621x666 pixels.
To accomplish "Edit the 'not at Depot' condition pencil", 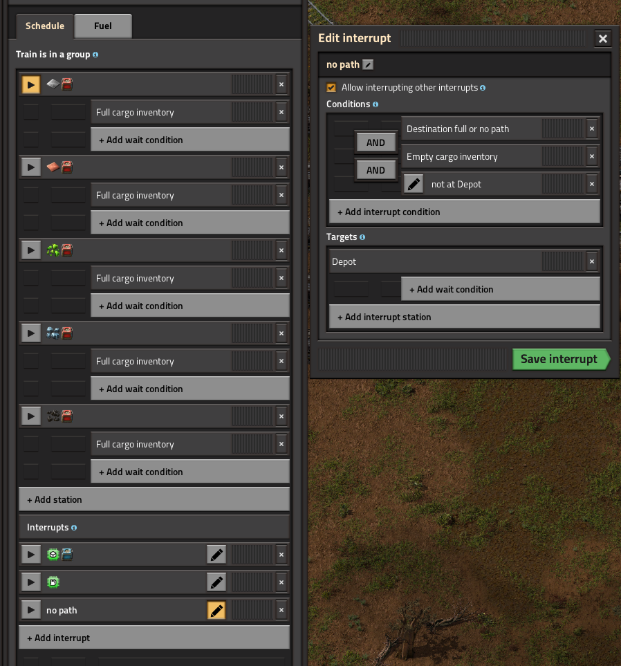I will (x=413, y=184).
